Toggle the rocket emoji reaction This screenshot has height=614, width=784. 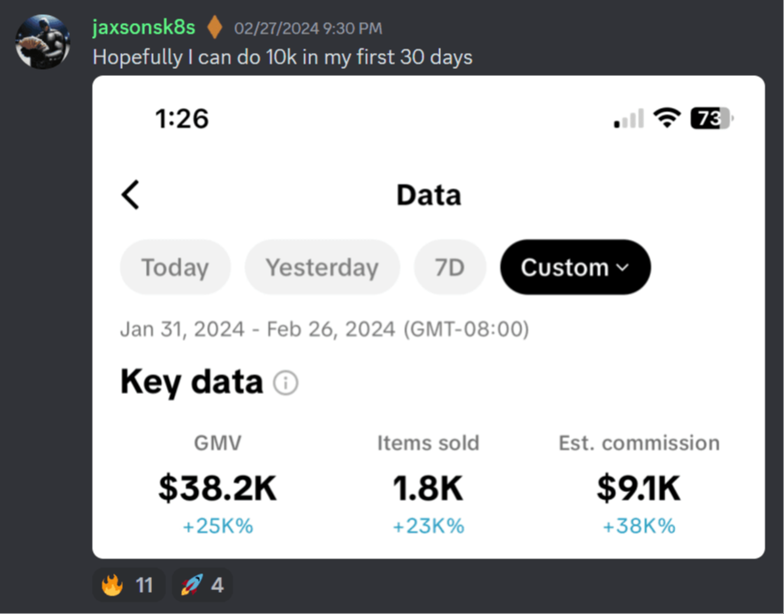point(202,585)
